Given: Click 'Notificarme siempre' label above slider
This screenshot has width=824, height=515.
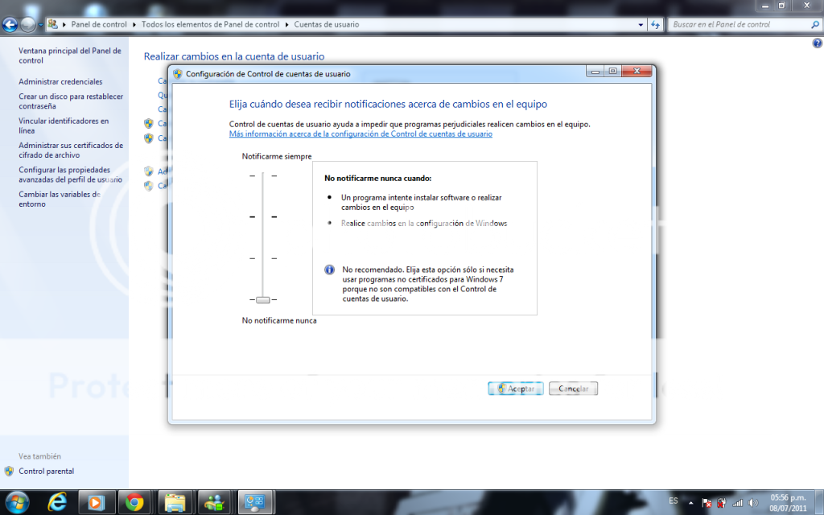Looking at the screenshot, I should [277, 157].
